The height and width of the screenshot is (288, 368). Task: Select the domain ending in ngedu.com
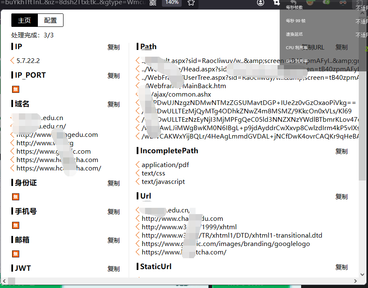57,135
